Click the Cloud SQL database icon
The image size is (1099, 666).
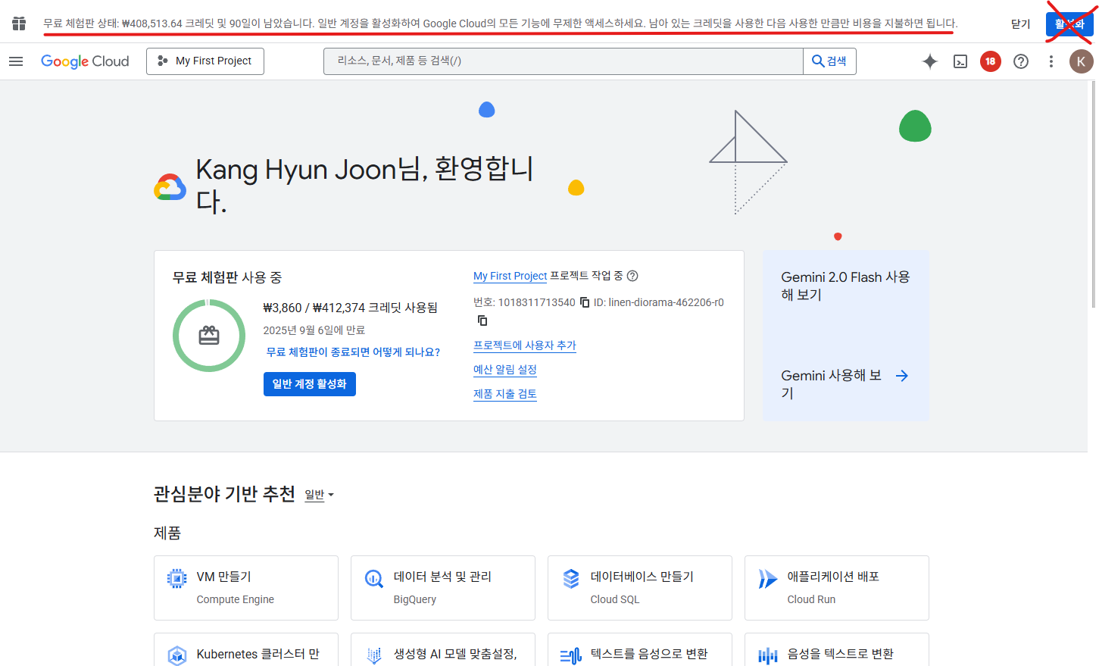570,579
